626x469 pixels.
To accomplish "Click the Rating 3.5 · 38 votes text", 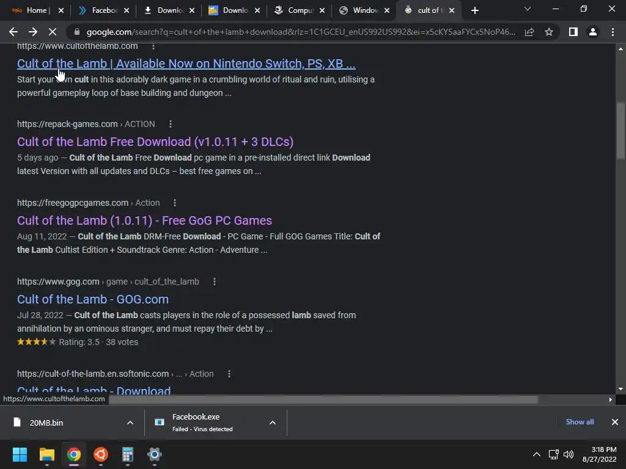I will pos(98,342).
